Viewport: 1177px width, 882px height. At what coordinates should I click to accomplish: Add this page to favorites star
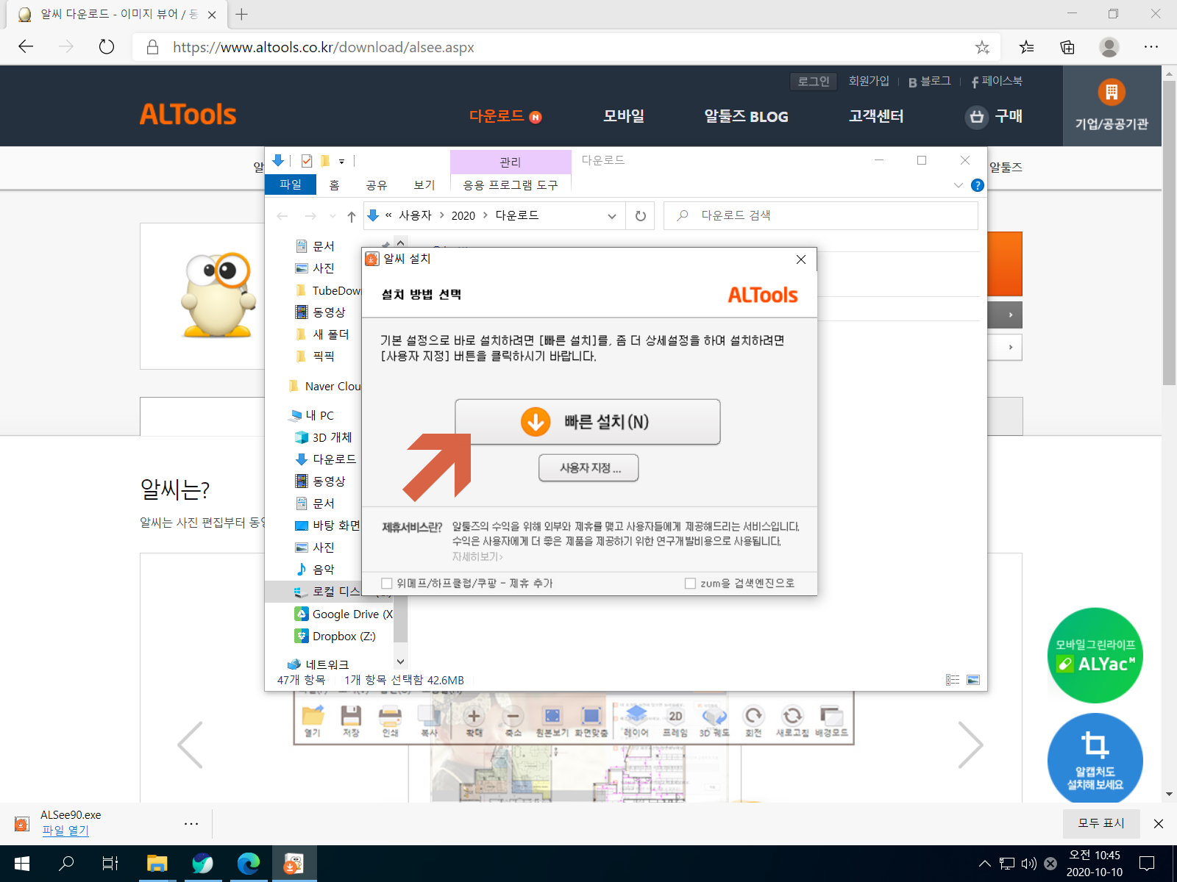[982, 47]
